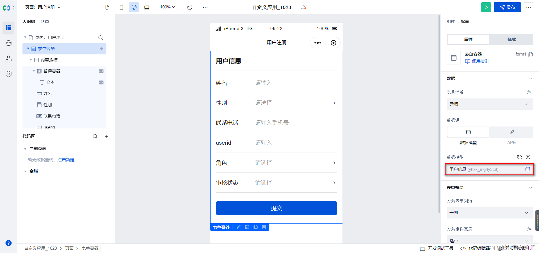This screenshot has height=253, width=539.
Task: Collapse the 数据 section
Action: [x=530, y=79]
